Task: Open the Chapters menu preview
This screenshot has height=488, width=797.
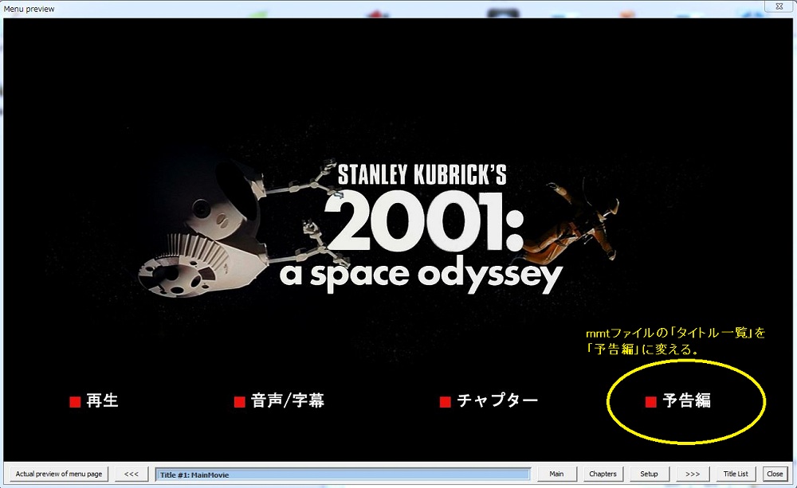Action: pyautogui.click(x=603, y=474)
